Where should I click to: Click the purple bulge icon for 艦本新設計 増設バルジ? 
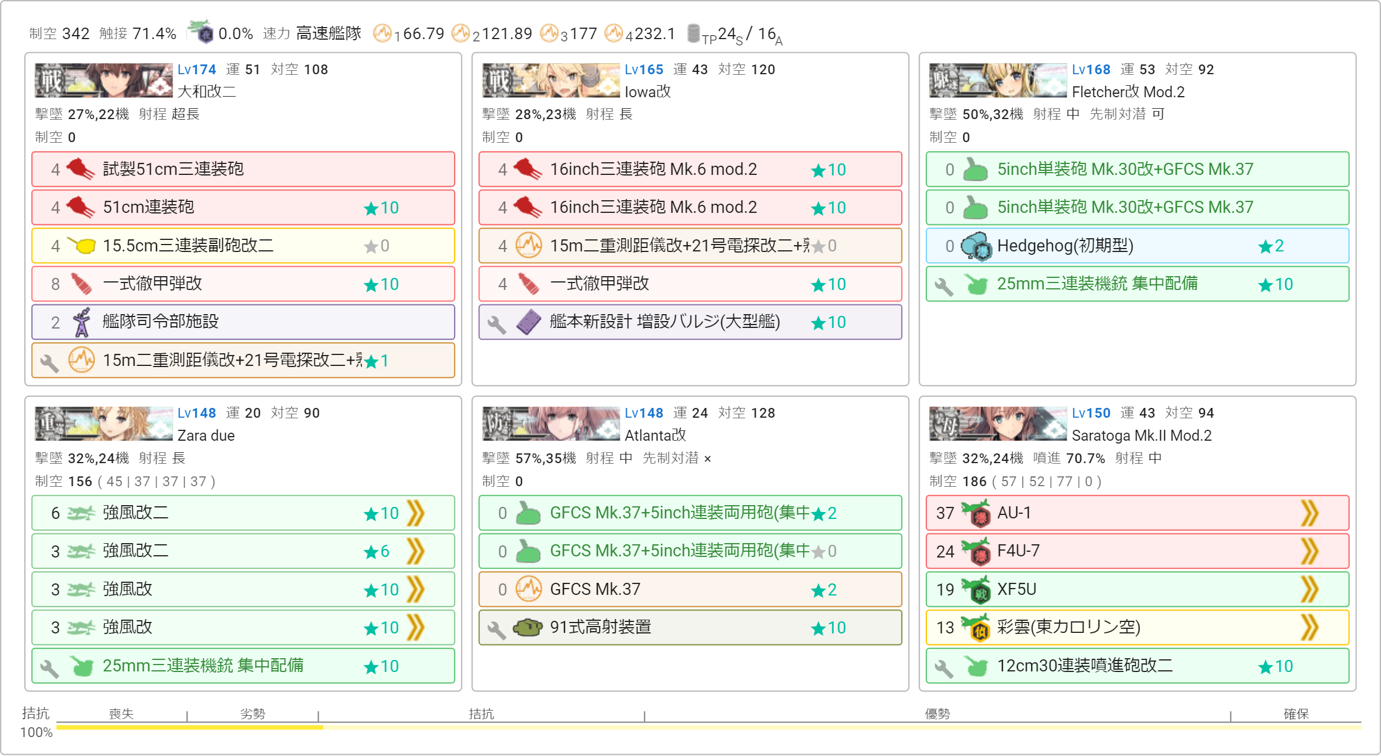[x=528, y=322]
